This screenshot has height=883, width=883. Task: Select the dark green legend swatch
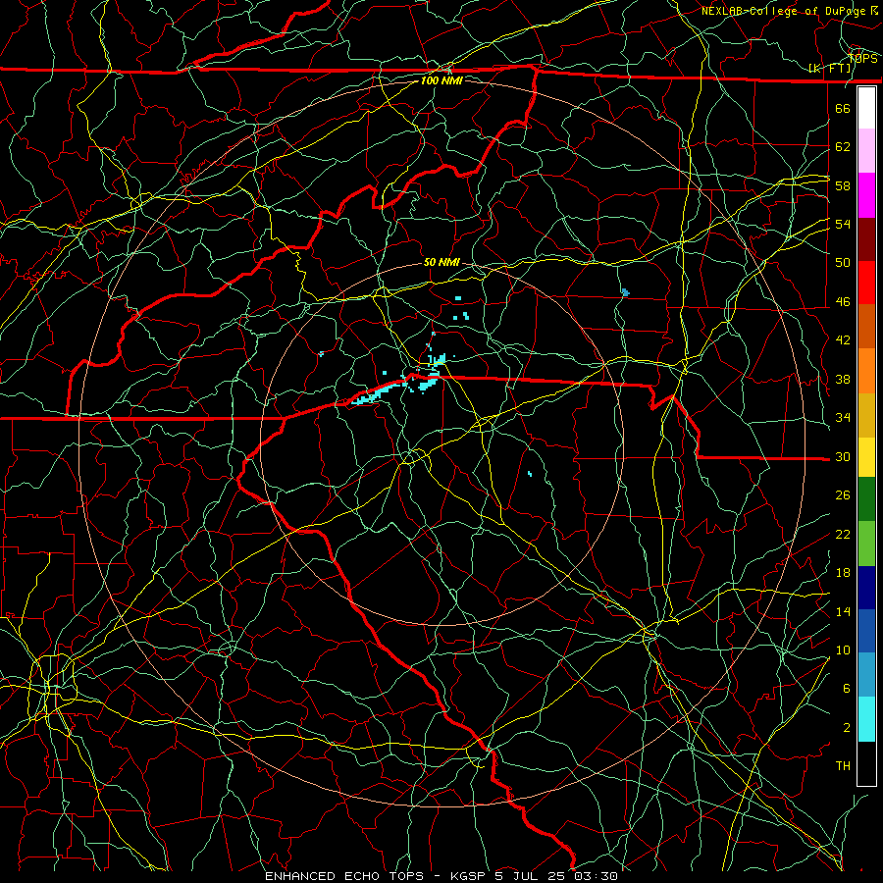point(866,499)
